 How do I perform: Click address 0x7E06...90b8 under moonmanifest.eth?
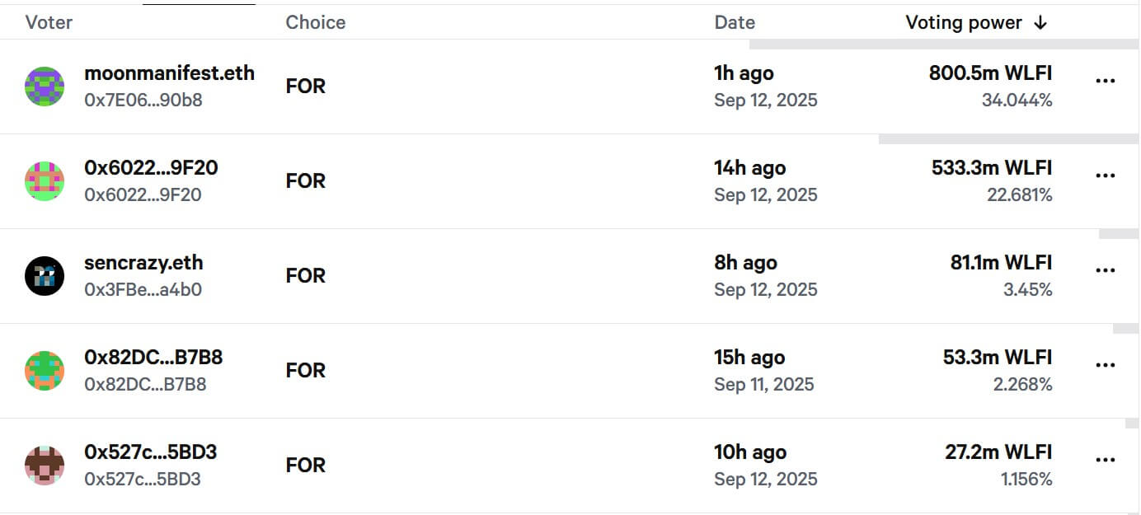(x=143, y=101)
